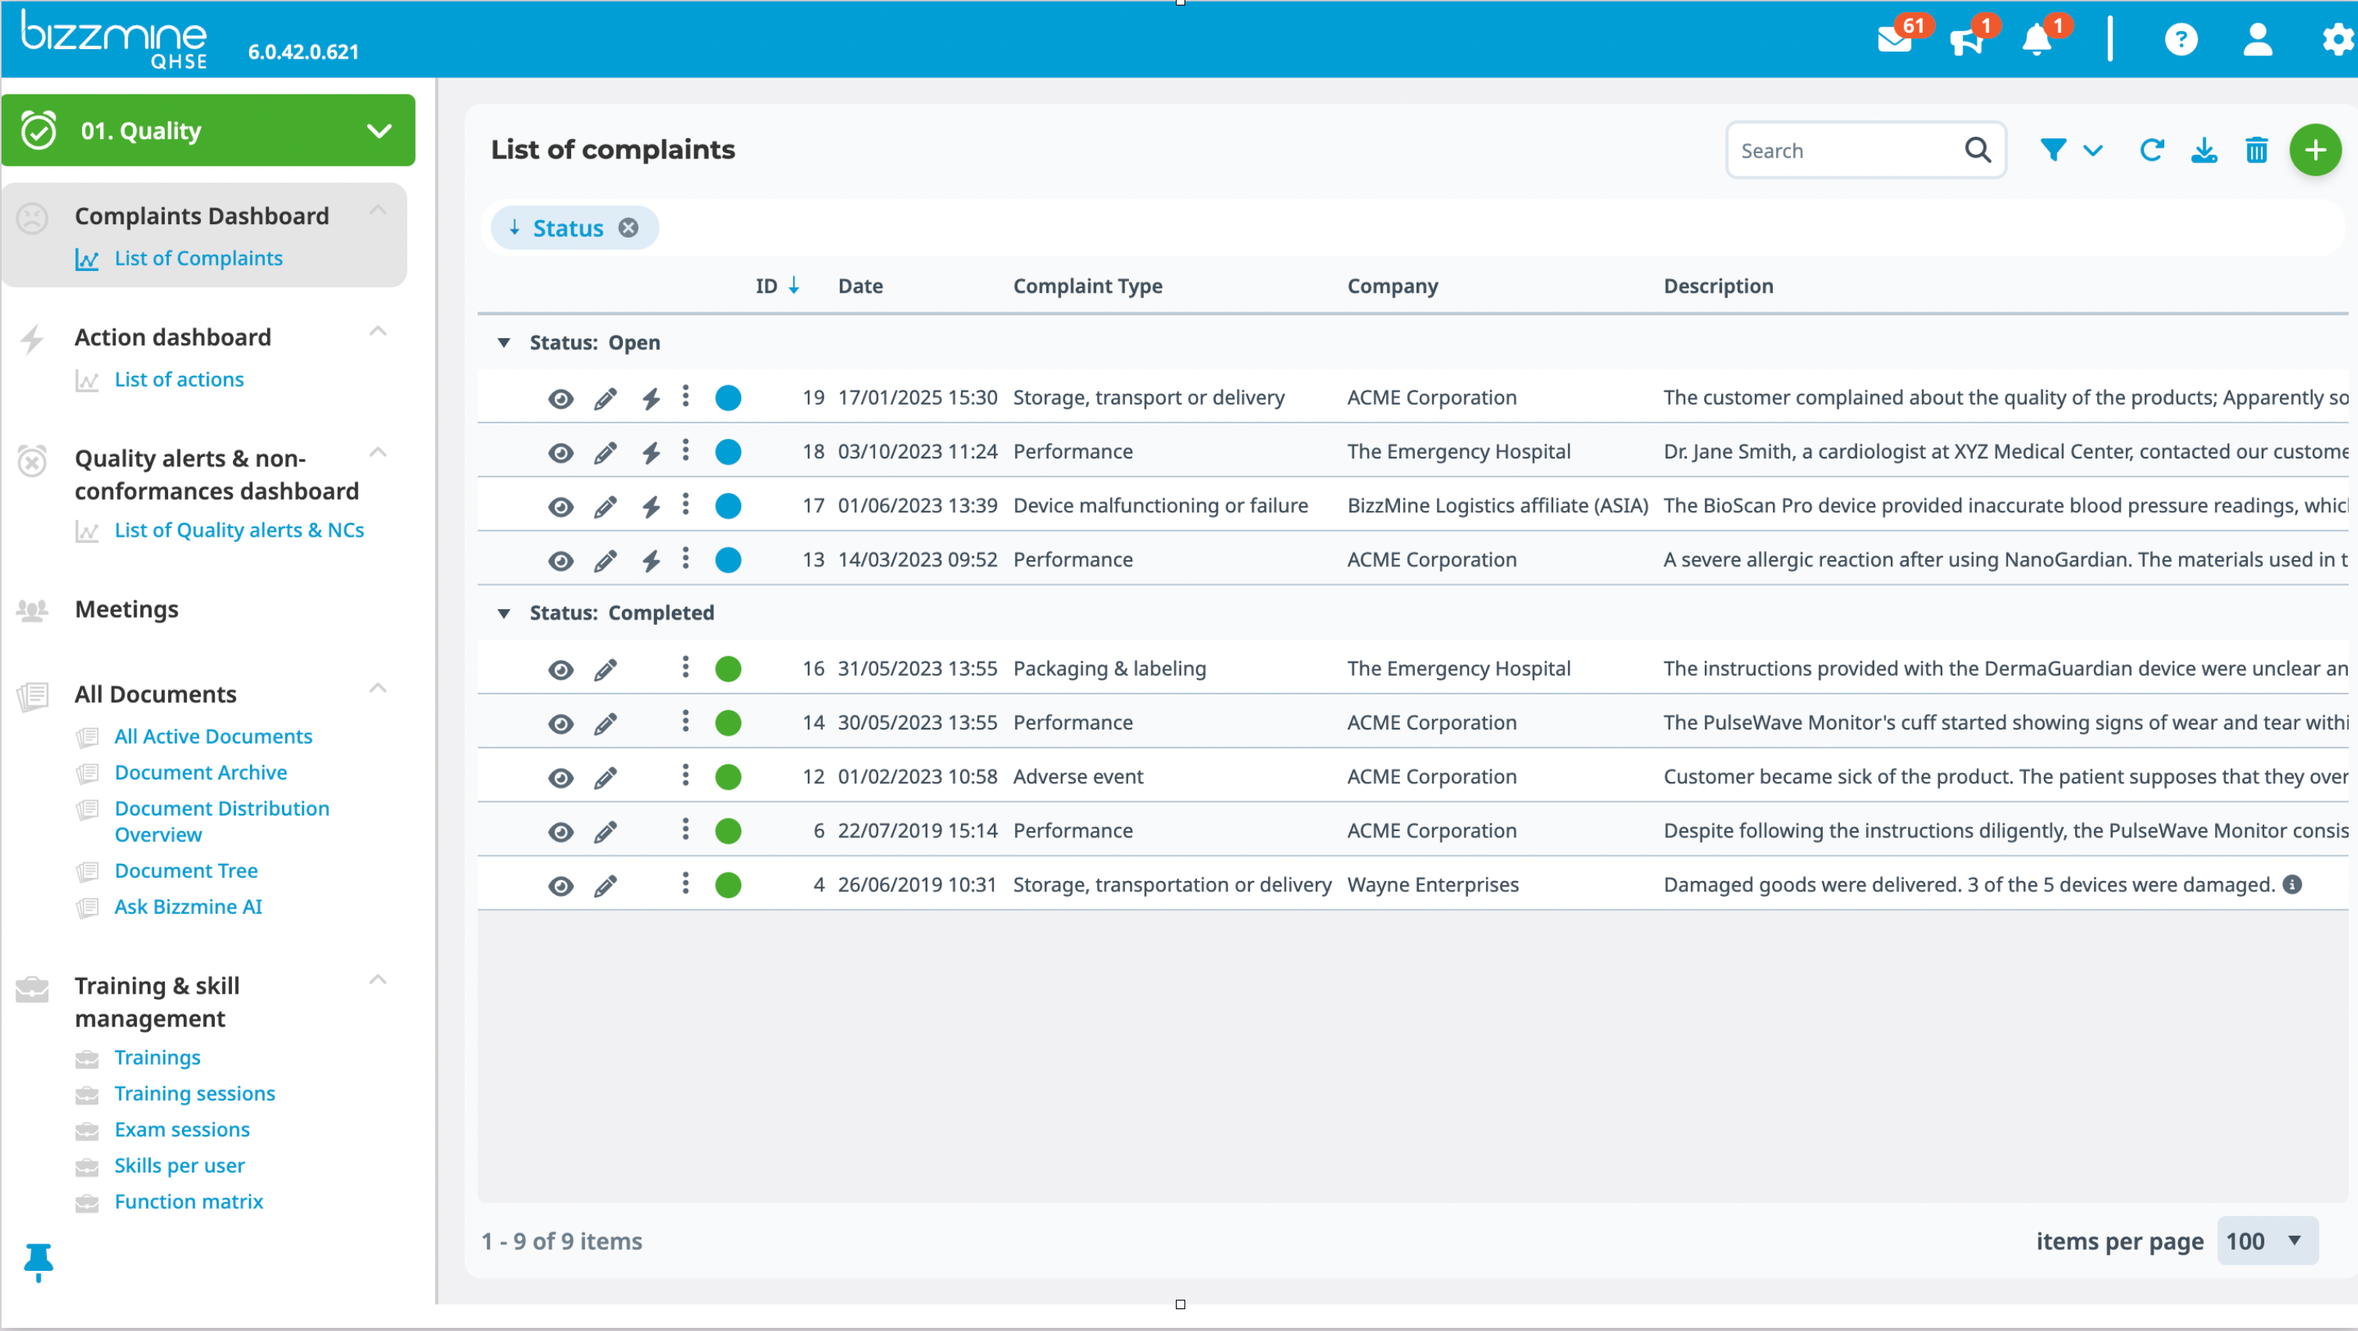This screenshot has height=1331, width=2358.
Task: Pin the sidebar using the pin icon
Action: pos(38,1261)
